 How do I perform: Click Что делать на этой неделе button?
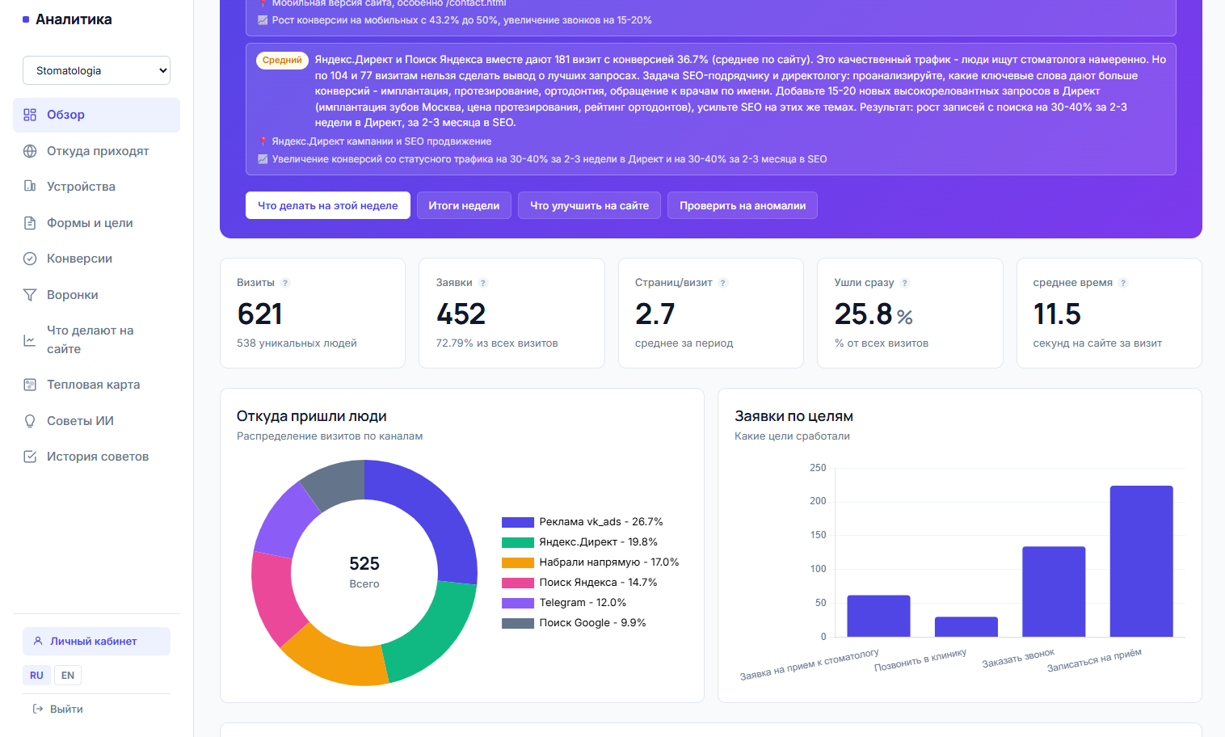[328, 205]
